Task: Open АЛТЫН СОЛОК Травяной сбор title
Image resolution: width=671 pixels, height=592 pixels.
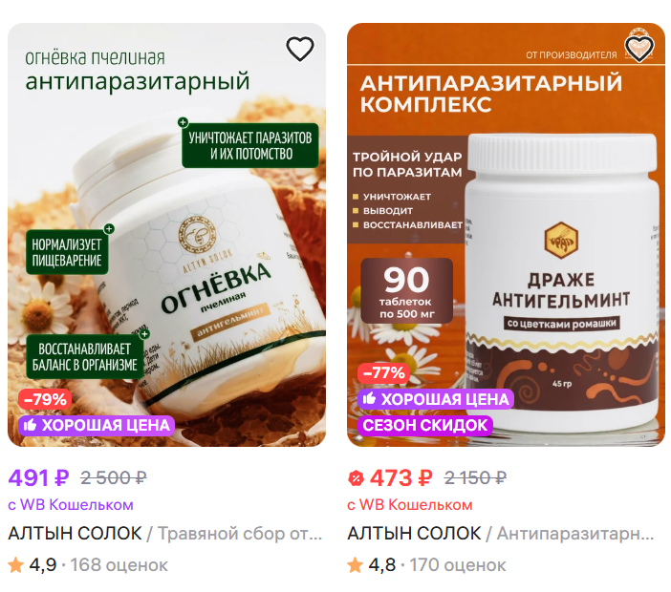Action: (165, 534)
